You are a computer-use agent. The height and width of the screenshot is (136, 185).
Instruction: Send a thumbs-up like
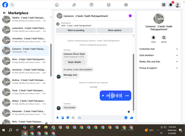click(x=132, y=118)
